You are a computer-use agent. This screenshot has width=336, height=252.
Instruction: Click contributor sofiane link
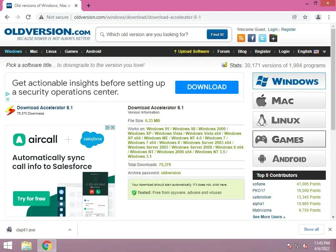coord(259,184)
